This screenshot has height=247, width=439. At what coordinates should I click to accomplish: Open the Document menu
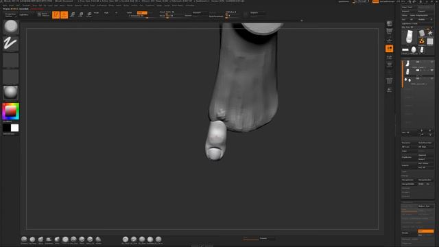[x=26, y=5]
